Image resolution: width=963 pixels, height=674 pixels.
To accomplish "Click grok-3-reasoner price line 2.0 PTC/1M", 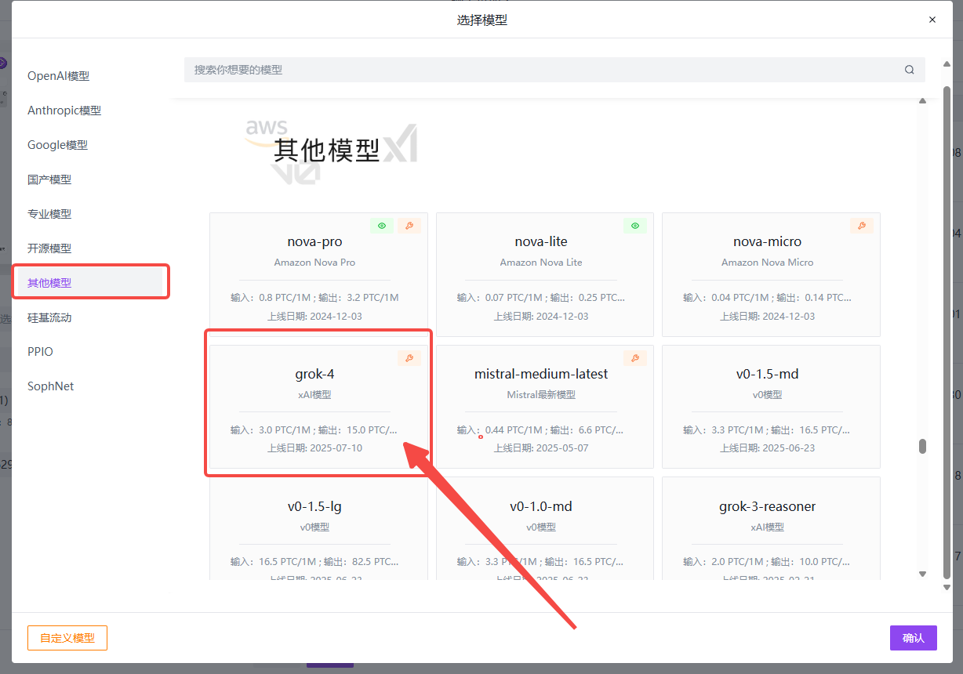I will (x=768, y=562).
